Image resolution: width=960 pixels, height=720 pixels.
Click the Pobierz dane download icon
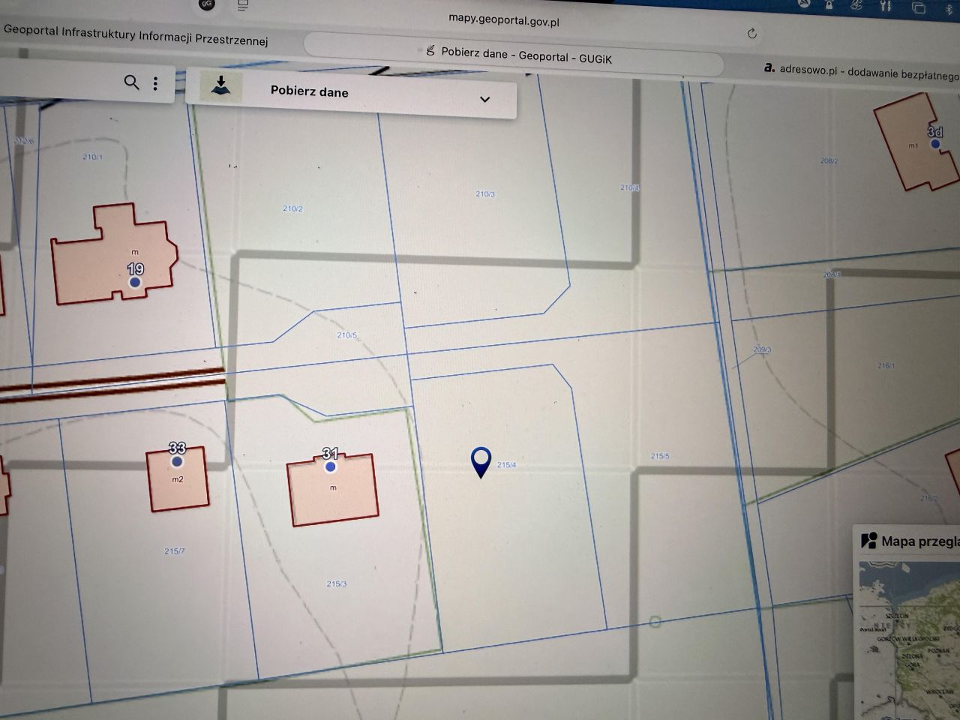click(220, 86)
